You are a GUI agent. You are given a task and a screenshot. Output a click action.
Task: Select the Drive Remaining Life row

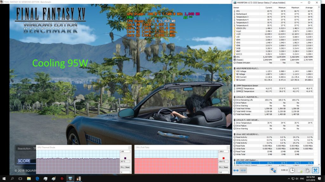tap(273, 100)
